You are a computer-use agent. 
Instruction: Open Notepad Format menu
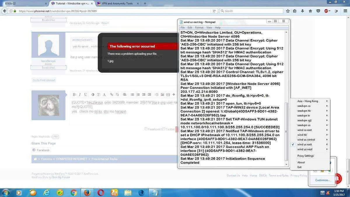tap(199, 27)
